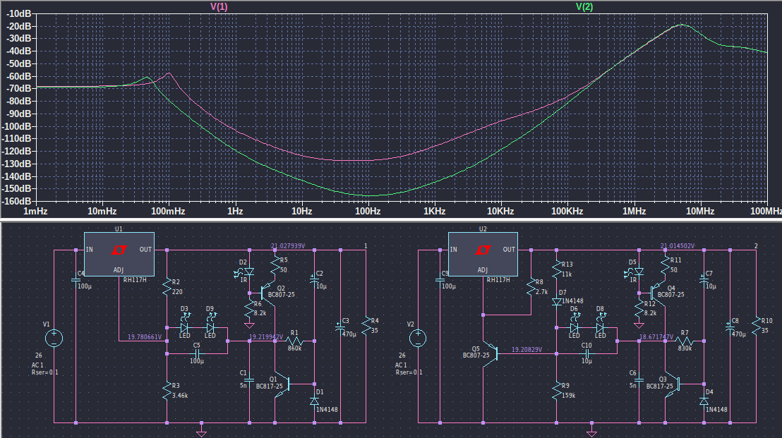
Task: Select the C1 5n capacitor symbol
Action: 249,379
